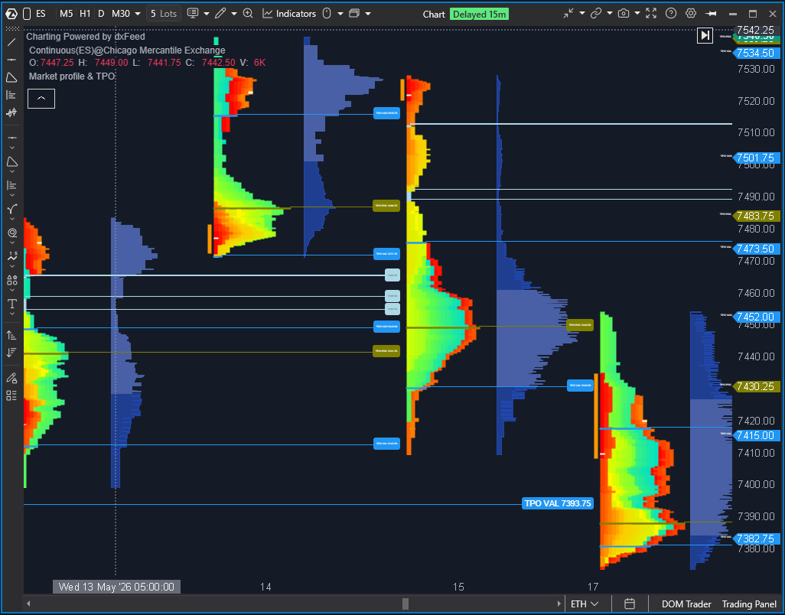Select the M30 timeframe
The image size is (785, 615).
pos(121,14)
